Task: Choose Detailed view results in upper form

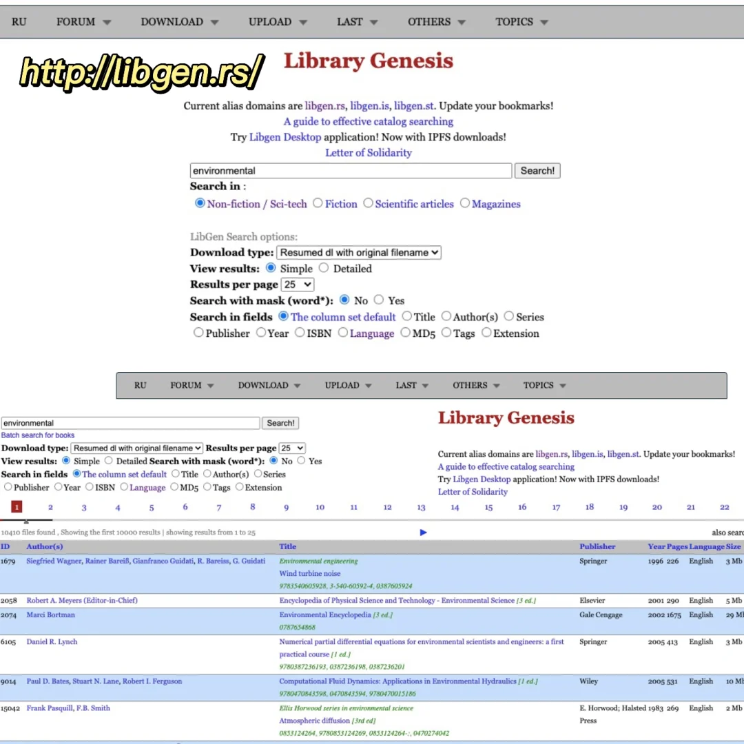Action: (x=324, y=268)
